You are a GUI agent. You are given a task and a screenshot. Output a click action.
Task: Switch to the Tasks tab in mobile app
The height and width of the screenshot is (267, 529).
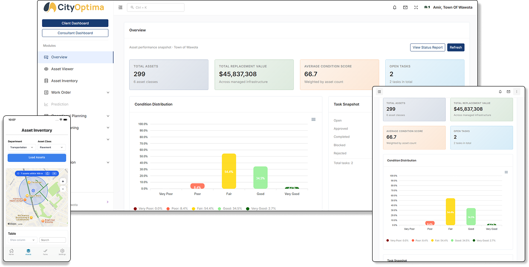point(45,252)
